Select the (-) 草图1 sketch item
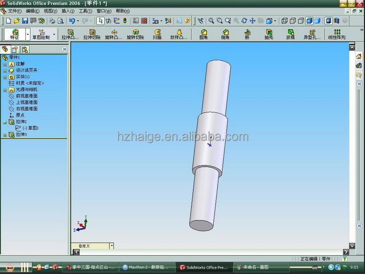365x274 pixels. point(30,129)
